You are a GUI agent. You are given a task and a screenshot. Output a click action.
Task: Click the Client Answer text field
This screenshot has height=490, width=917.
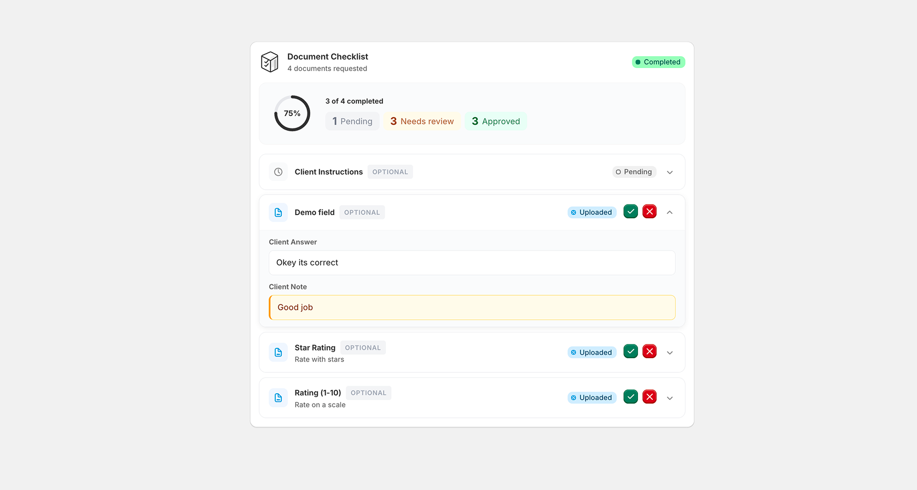(x=472, y=262)
